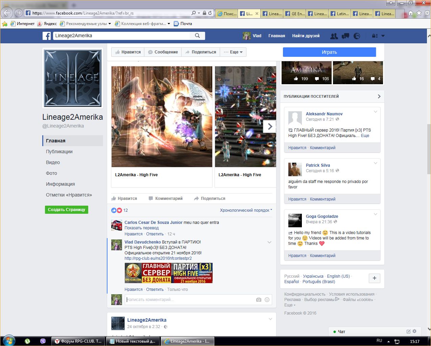The height and width of the screenshot is (346, 431).
Task: Click the "Написать комментарий" input field
Action: pos(189,300)
